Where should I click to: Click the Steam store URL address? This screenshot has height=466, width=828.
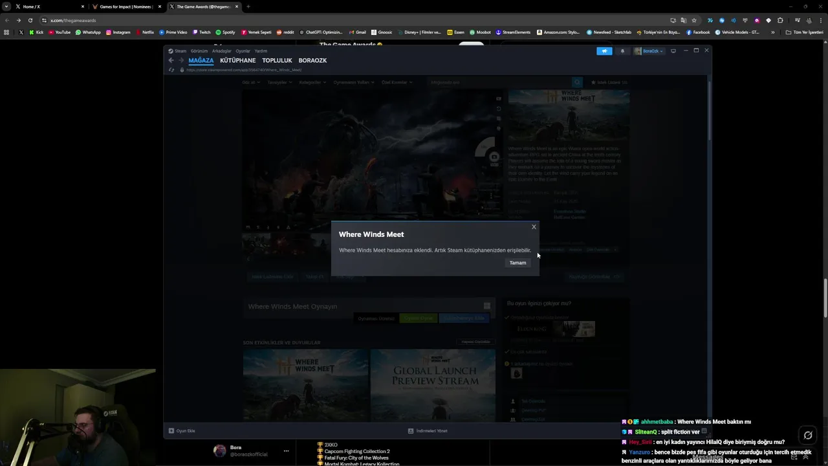244,70
